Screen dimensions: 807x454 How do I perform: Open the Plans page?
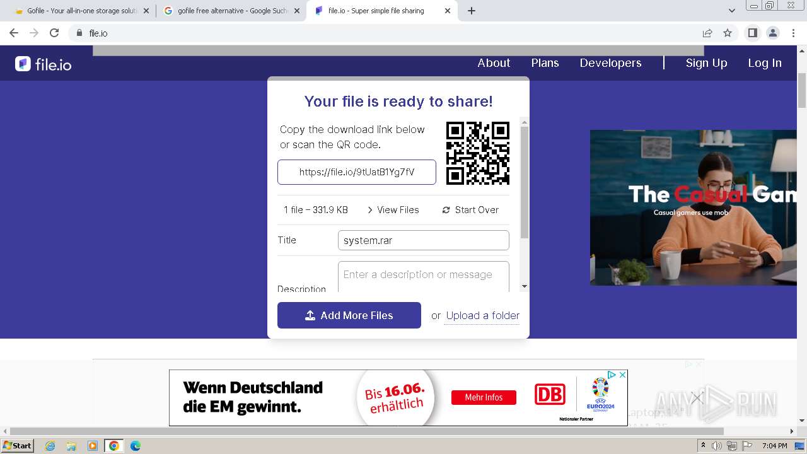click(x=545, y=63)
